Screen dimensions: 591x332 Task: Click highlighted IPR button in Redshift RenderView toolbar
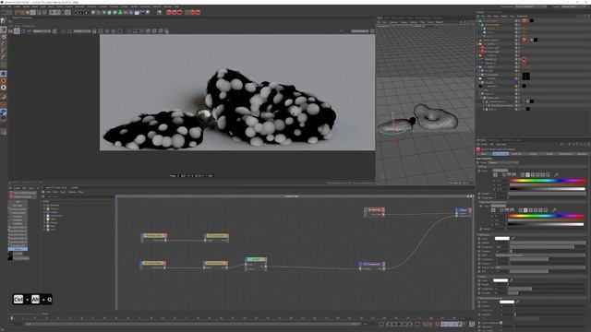tap(17, 30)
